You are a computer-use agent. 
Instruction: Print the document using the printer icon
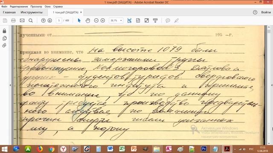click(13, 20)
